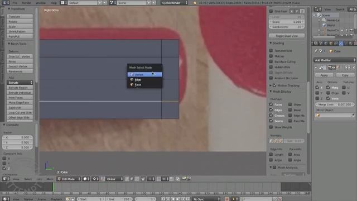Collapse the Shading panel
The width and height of the screenshot is (357, 201).
click(271, 43)
